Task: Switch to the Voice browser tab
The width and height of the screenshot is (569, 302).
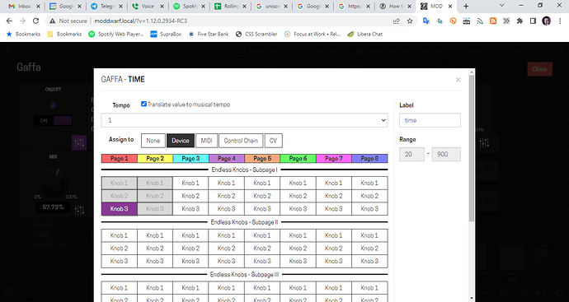Action: (x=148, y=6)
